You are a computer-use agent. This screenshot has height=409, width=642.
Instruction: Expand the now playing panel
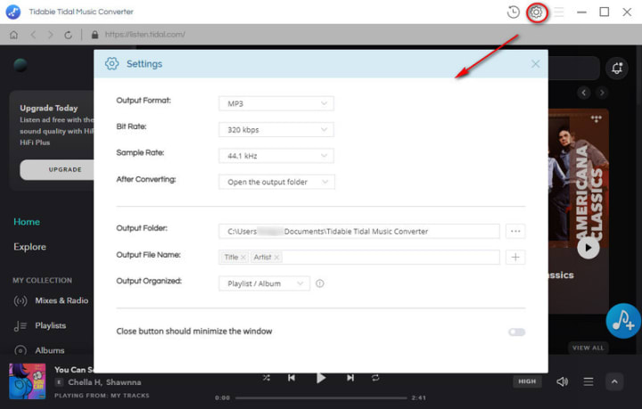point(614,381)
